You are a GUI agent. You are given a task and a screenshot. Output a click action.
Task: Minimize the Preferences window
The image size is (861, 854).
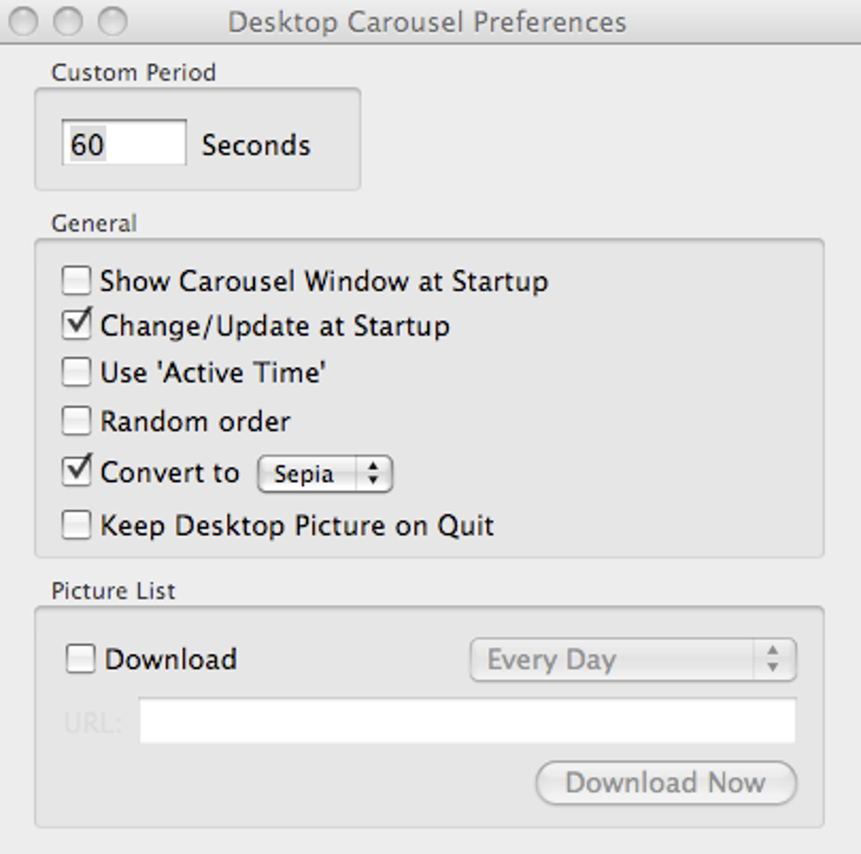click(x=68, y=21)
